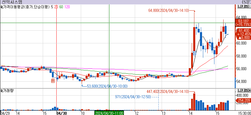Click the 64,800 high price annotation

(x=169, y=11)
